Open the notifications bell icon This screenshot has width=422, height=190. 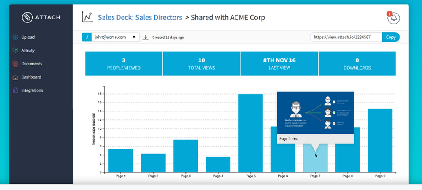(393, 19)
